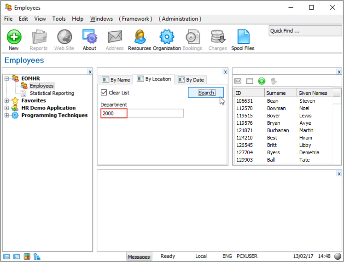Click the New toolbar icon
Viewport: 344px width, 262px height.
coord(14,37)
